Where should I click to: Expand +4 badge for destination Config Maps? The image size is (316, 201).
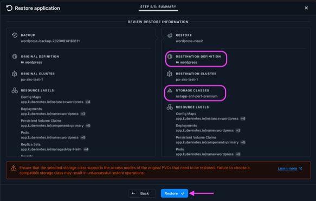[x=243, y=119]
